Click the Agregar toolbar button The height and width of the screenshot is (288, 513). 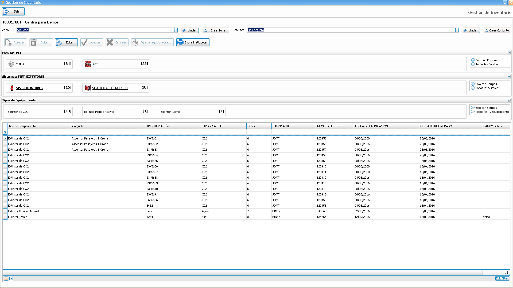pyautogui.click(x=15, y=42)
